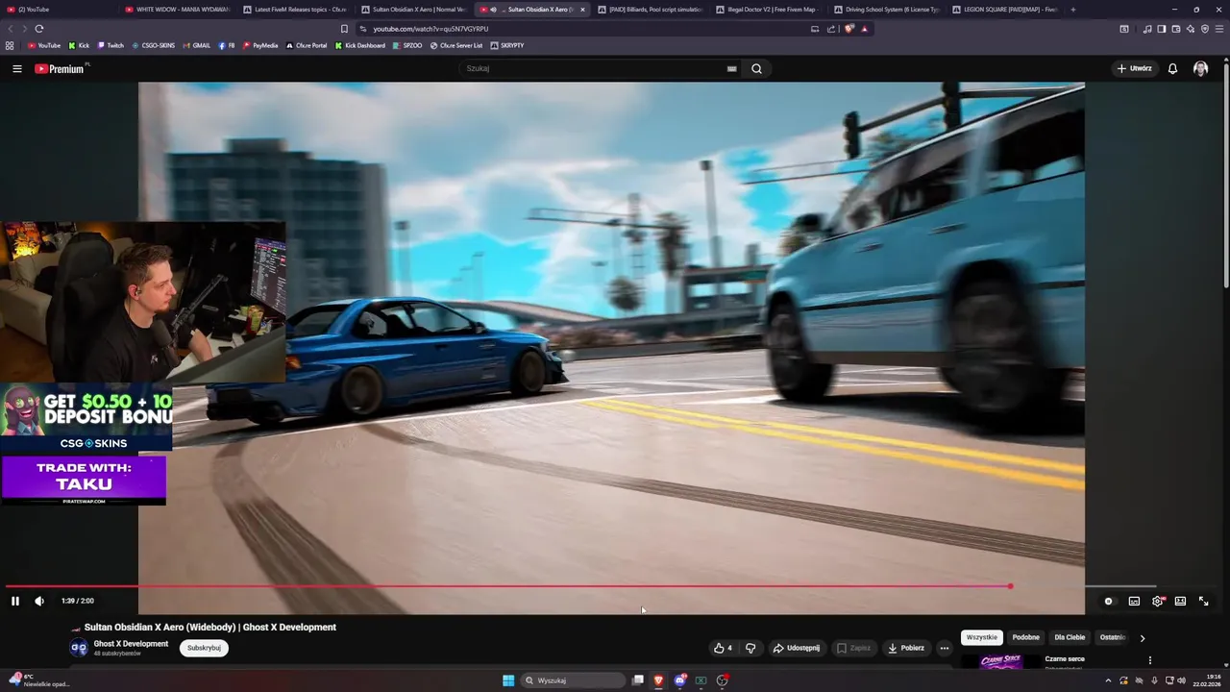Close the active Sultan Obsidian X Aero tab
The width and height of the screenshot is (1230, 692).
pyautogui.click(x=582, y=10)
